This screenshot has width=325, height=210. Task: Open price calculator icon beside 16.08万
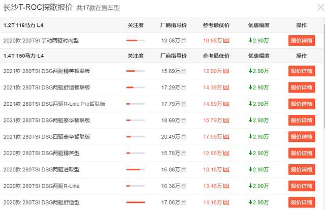point(184,170)
